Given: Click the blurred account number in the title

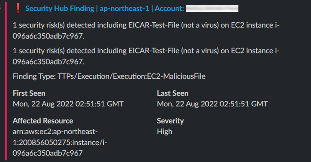Looking at the screenshot, I should (x=212, y=9).
